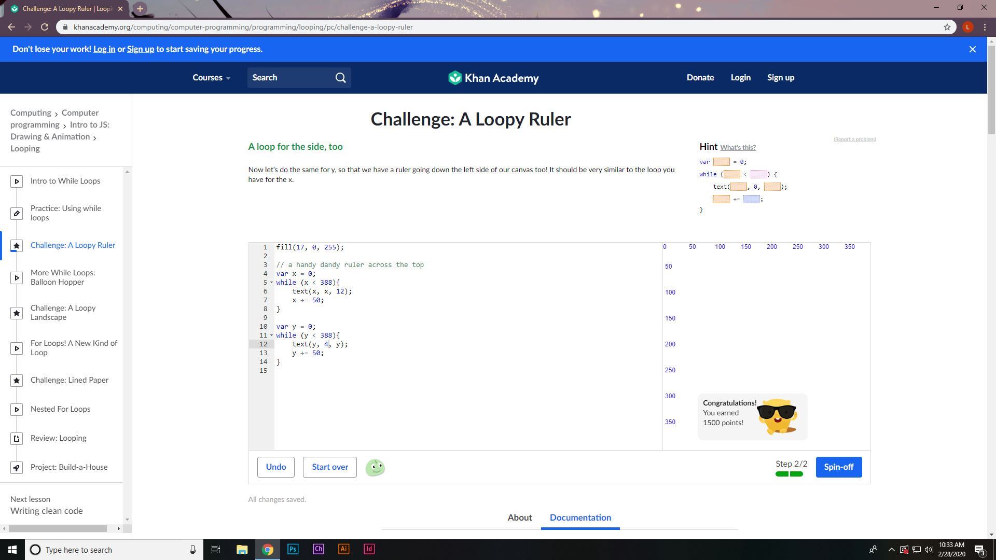Click the green Oh Noes guy icon
This screenshot has width=996, height=560.
tap(375, 468)
